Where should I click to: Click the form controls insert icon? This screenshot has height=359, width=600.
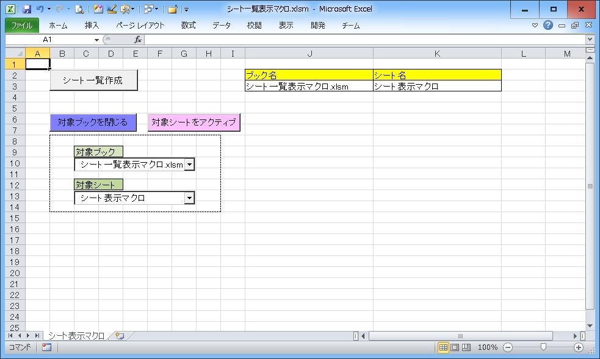98,9
